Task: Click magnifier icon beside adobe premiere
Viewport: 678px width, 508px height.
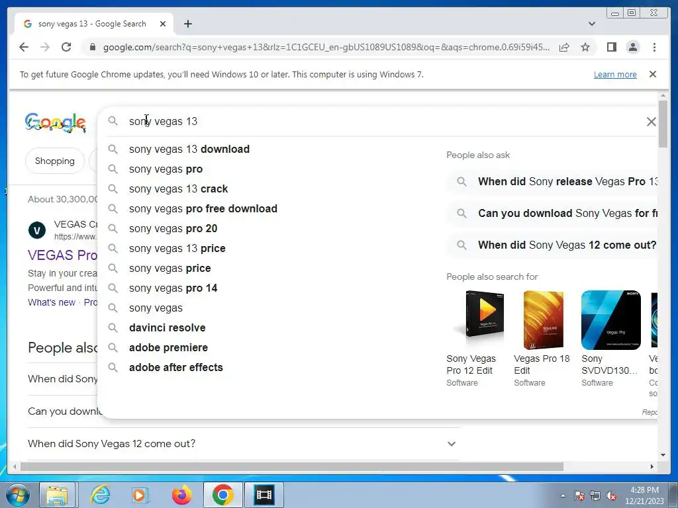Action: point(113,347)
